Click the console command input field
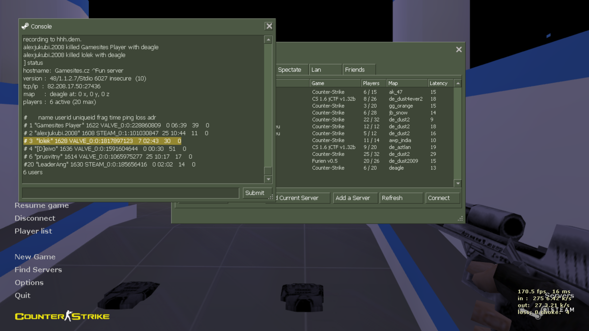Viewport: 589px width, 331px height. tap(130, 193)
